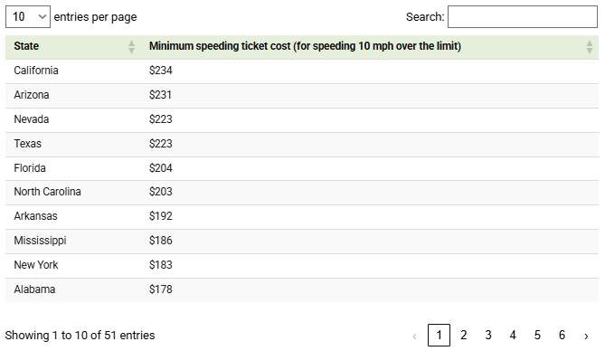The height and width of the screenshot is (351, 605).
Task: Sort by minimum speeding ticket cost arrows
Action: (590, 47)
